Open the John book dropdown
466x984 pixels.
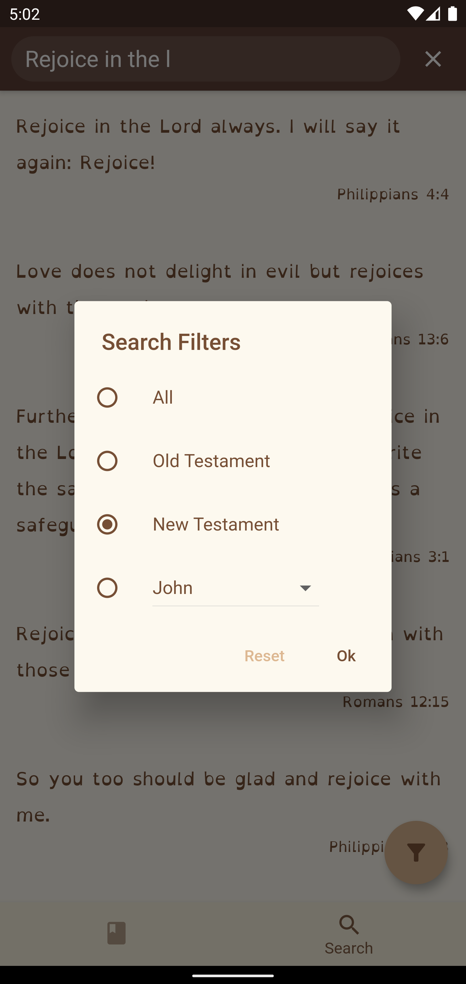click(236, 588)
